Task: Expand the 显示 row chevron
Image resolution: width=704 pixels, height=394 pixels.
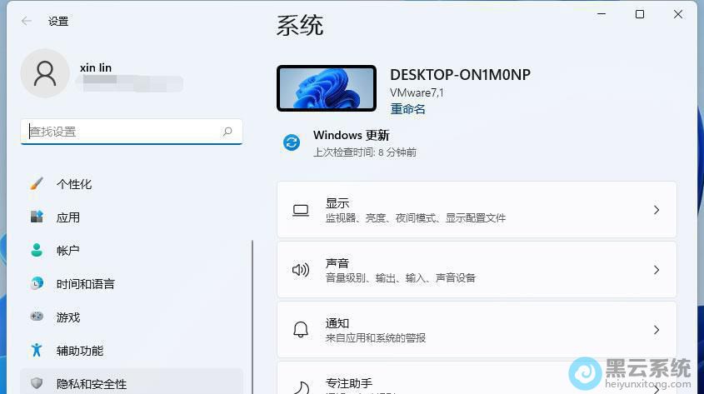Action: [x=657, y=210]
